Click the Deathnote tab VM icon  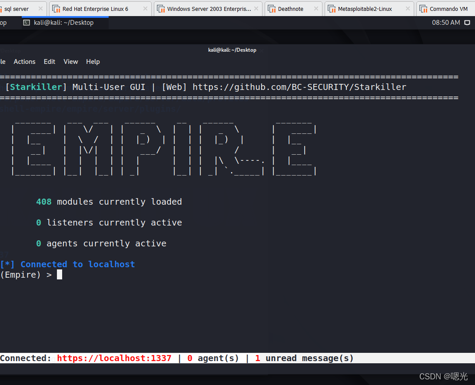[x=272, y=9]
